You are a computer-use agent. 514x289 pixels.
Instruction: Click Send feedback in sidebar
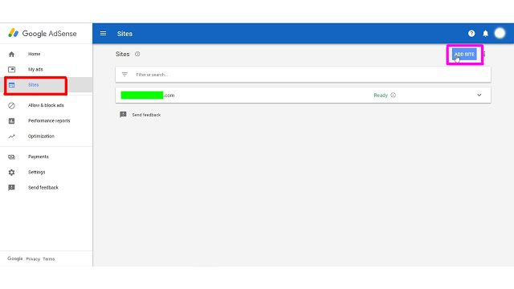click(43, 188)
